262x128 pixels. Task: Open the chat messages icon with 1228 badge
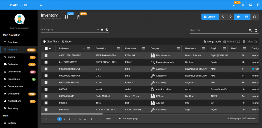[x=234, y=5]
